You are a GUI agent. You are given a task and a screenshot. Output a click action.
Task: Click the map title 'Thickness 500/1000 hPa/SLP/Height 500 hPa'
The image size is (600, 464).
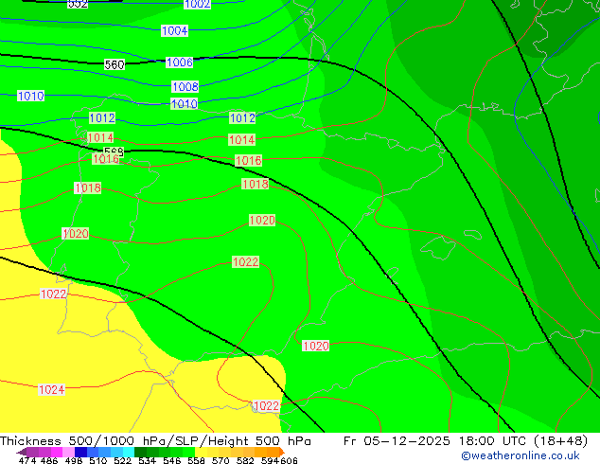point(155,441)
